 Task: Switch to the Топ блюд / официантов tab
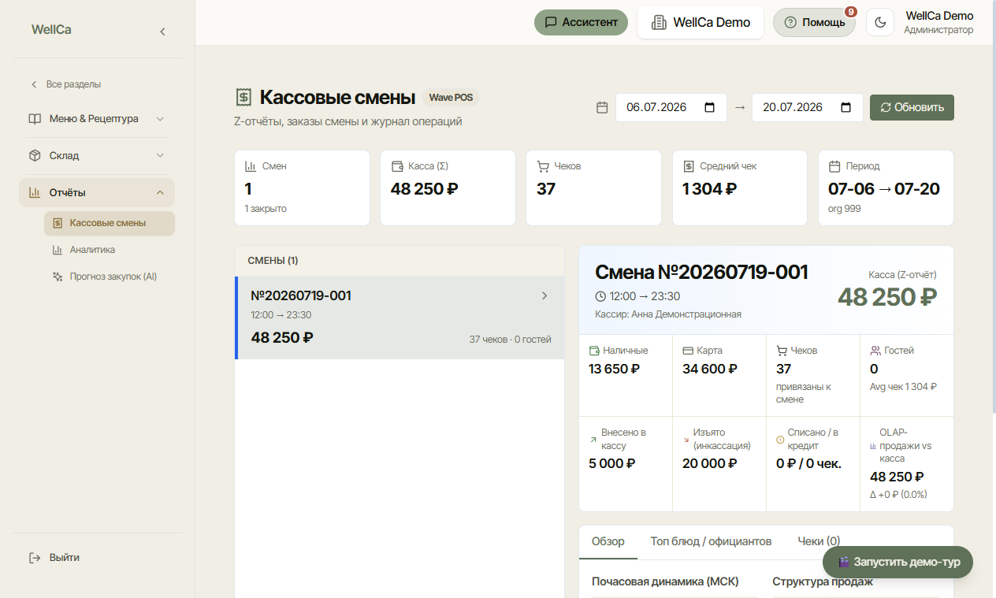pos(711,541)
